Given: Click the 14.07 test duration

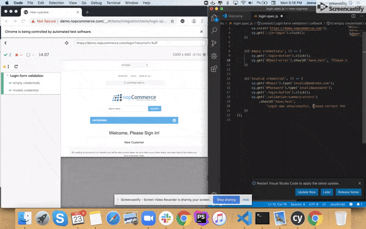Looking at the screenshot, I should (44, 55).
